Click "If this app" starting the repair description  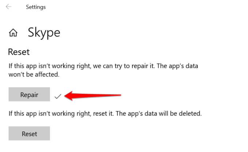(x=22, y=67)
